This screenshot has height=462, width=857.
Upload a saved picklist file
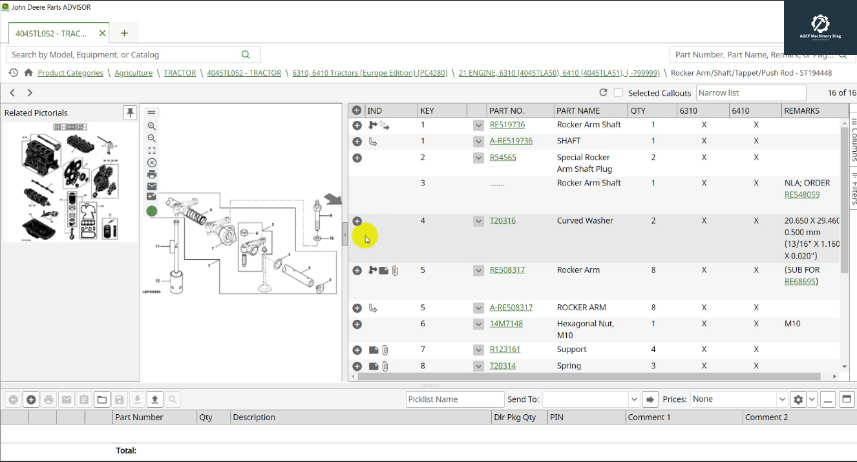[154, 399]
